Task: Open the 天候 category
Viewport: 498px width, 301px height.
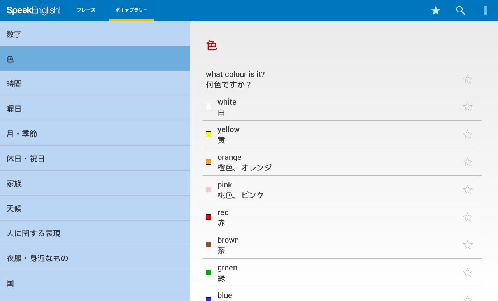Action: 95,208
